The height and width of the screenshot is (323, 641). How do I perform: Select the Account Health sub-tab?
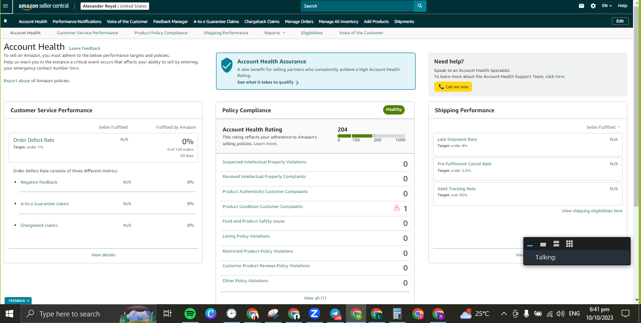tap(25, 33)
